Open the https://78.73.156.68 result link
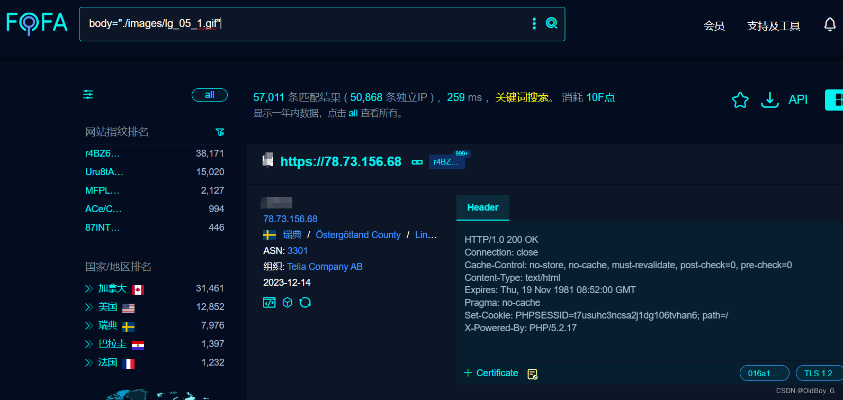The image size is (843, 400). click(341, 161)
